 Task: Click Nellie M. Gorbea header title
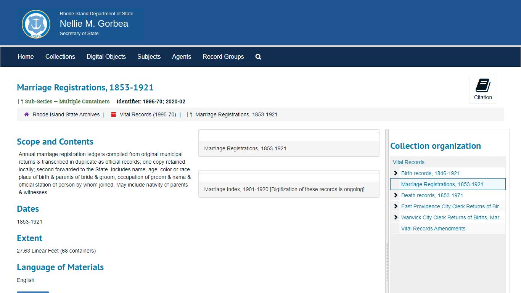[94, 24]
